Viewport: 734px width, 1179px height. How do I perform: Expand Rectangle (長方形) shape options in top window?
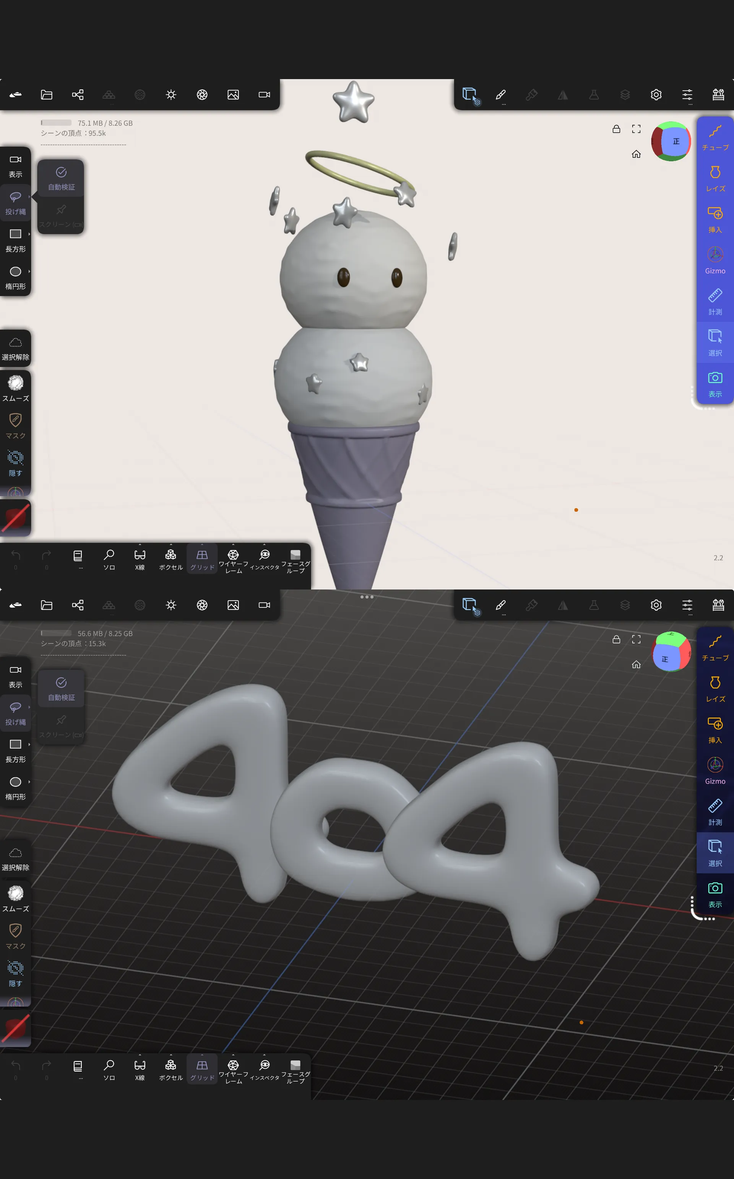29,234
